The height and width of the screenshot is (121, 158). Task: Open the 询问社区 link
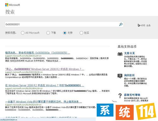(129, 75)
